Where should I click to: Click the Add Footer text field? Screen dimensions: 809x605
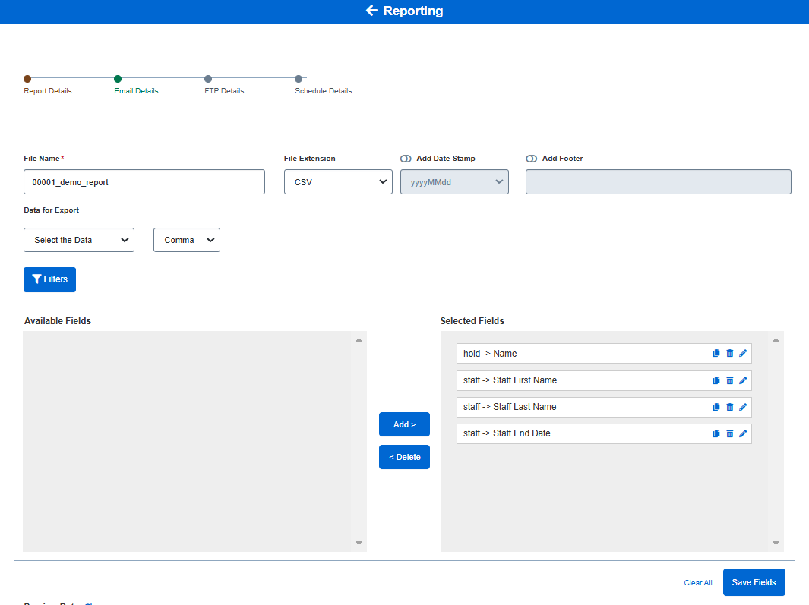659,182
